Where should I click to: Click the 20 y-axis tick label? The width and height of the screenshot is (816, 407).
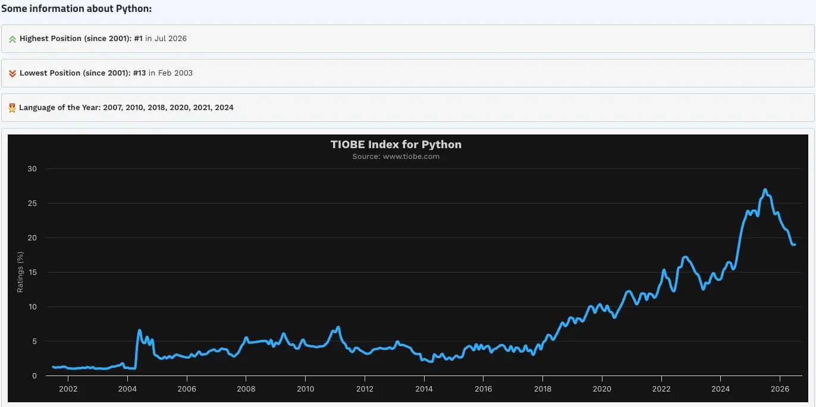point(32,238)
